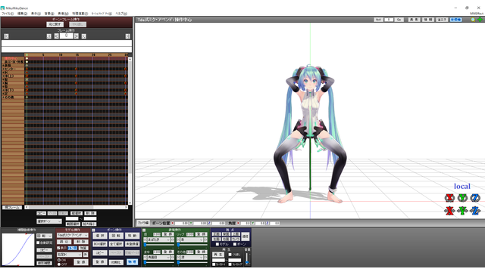
Task: Click the undo button above frame controls
Action: coord(55,24)
